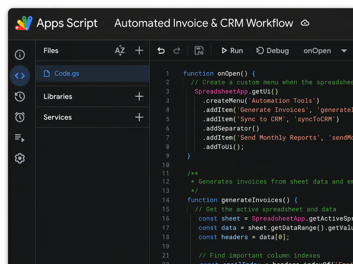Redo the last edit
This screenshot has width=353, height=264.
pos(177,51)
